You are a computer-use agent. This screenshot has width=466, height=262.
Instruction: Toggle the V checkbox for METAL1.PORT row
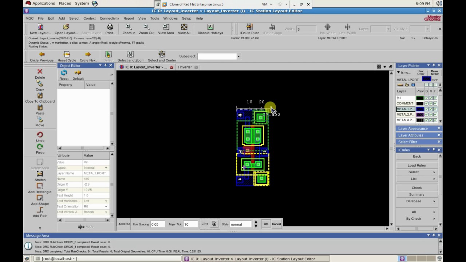tap(431, 109)
